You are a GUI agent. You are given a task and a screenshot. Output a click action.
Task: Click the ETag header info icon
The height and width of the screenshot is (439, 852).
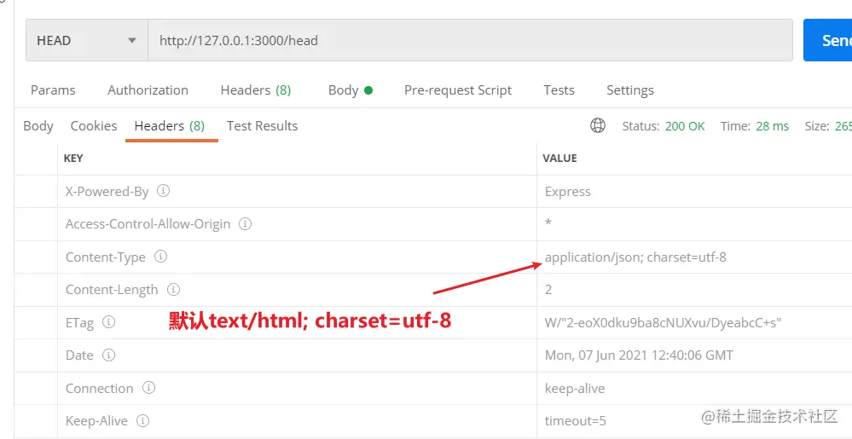pyautogui.click(x=108, y=322)
